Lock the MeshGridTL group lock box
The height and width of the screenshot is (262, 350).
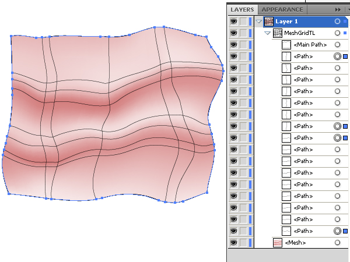pyautogui.click(x=243, y=33)
